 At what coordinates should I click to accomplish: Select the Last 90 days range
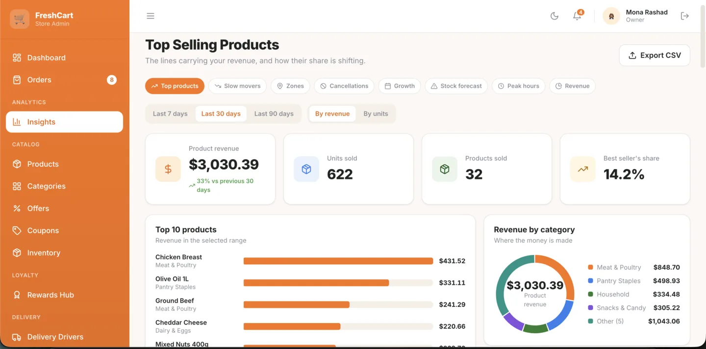click(274, 114)
